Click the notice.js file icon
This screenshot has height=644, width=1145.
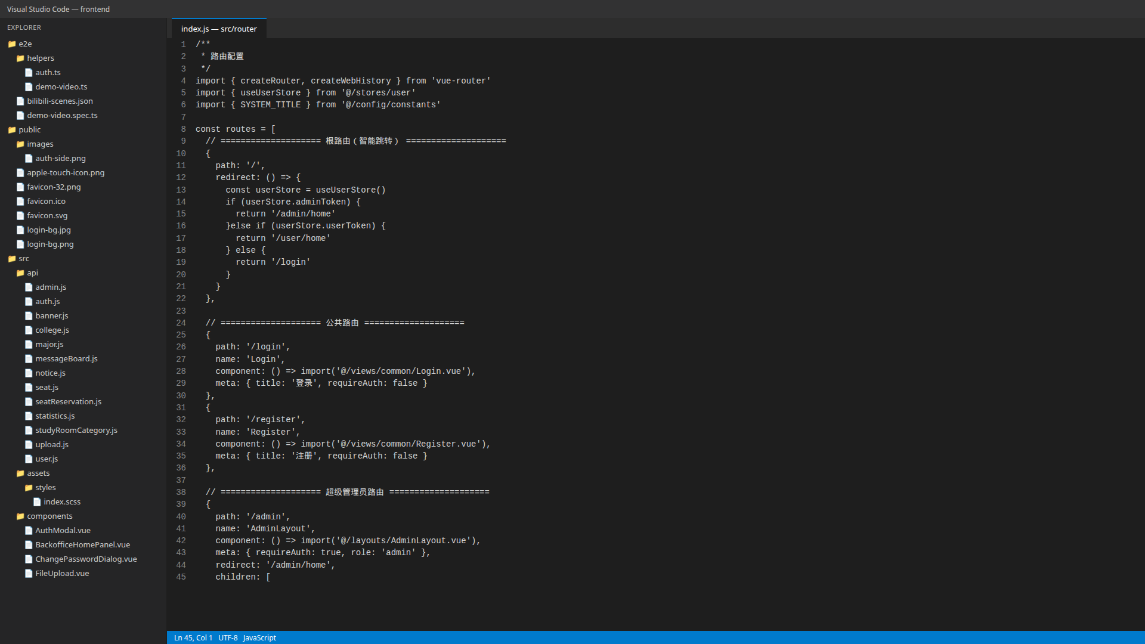(29, 373)
